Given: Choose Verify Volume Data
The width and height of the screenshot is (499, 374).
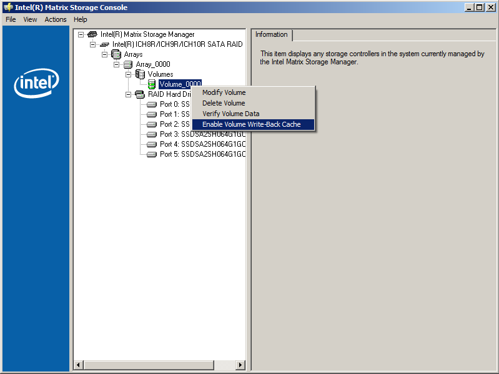Looking at the screenshot, I should point(254,114).
